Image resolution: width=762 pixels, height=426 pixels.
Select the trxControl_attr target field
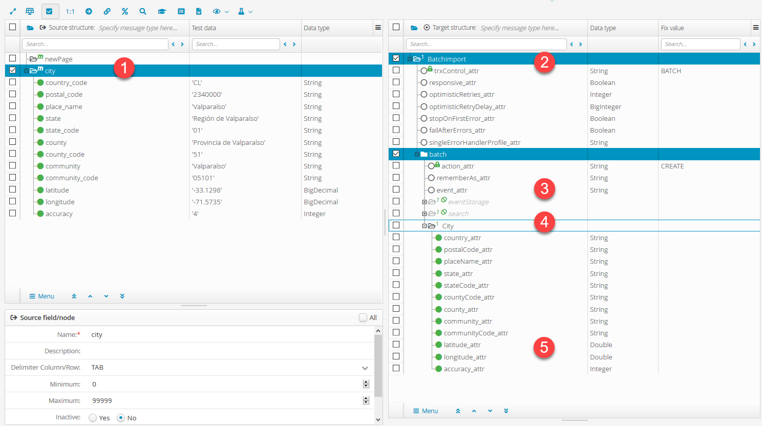pos(457,71)
